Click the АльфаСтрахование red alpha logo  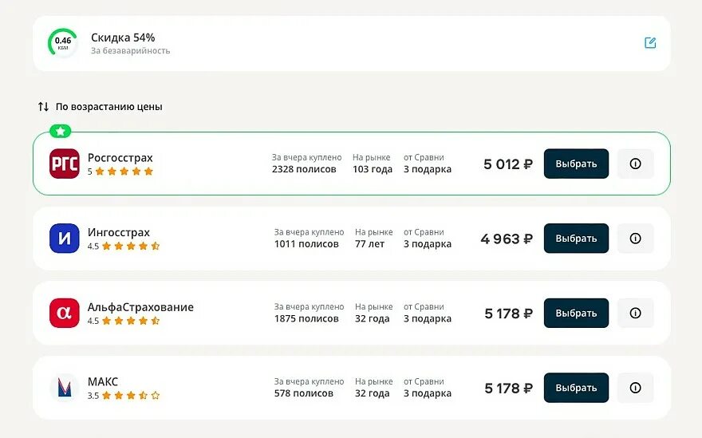pos(65,313)
